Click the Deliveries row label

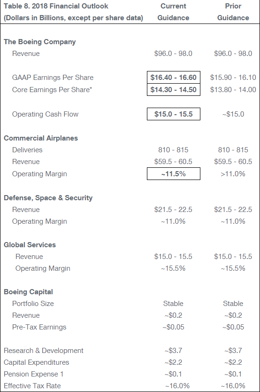[27, 150]
